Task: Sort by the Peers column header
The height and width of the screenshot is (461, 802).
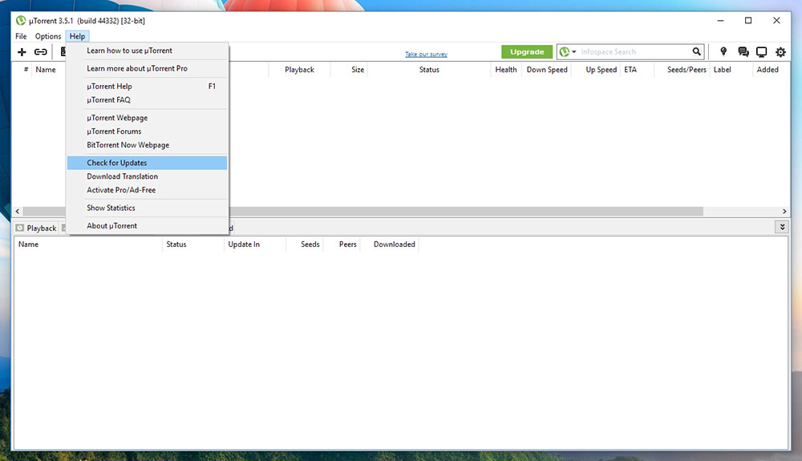Action: (348, 245)
